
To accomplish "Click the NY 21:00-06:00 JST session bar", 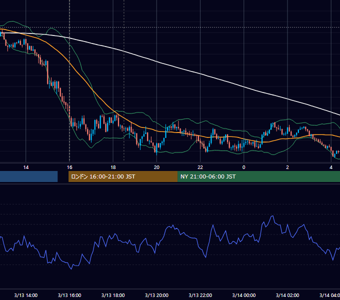I will point(258,176).
